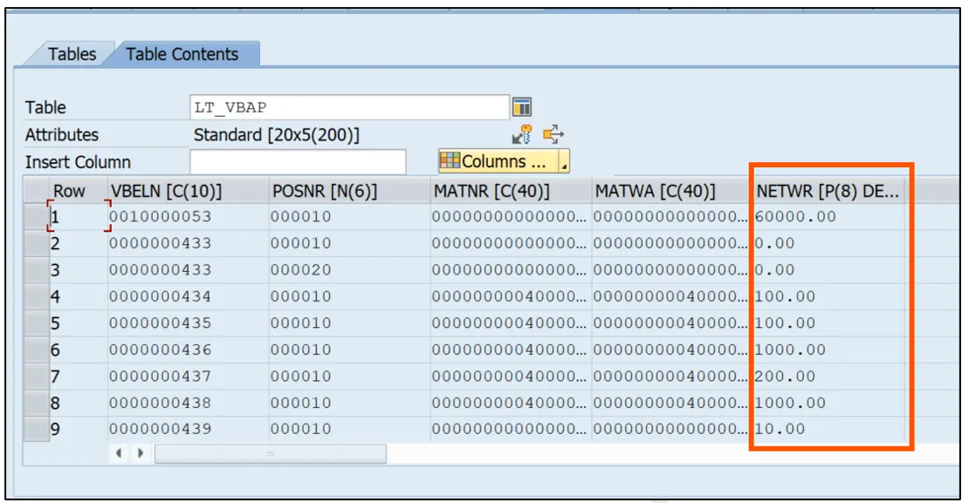Select row 5 using its row selector
The height and width of the screenshot is (503, 969).
tap(38, 323)
